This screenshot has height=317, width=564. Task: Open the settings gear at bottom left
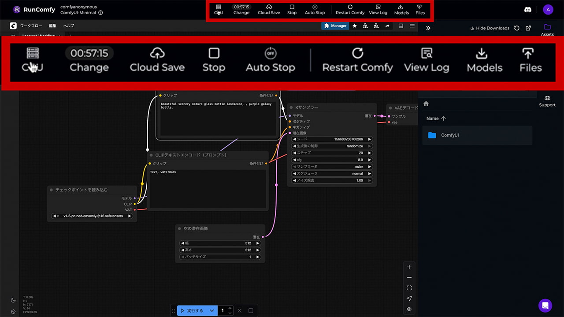[x=13, y=312]
